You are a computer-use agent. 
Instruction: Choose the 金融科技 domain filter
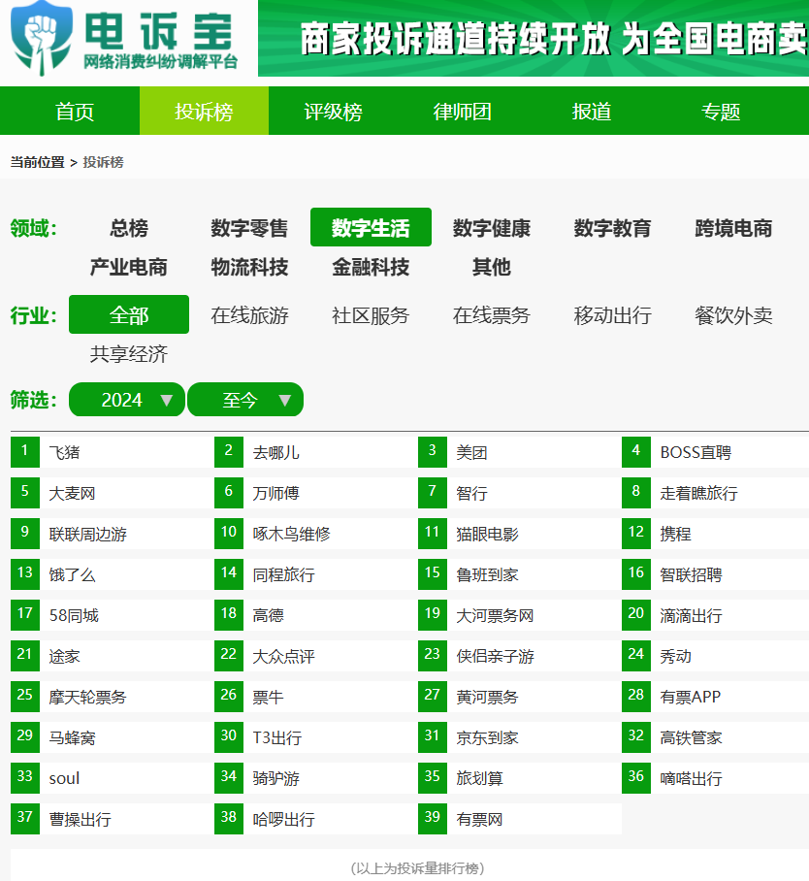pos(371,267)
